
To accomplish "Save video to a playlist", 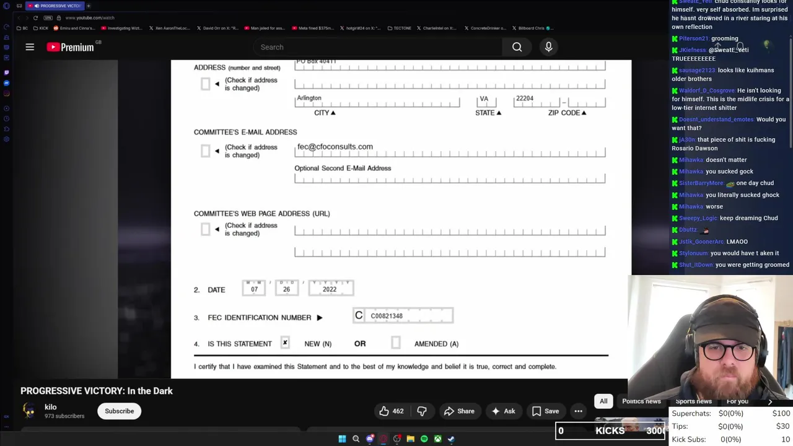I will pos(545,411).
